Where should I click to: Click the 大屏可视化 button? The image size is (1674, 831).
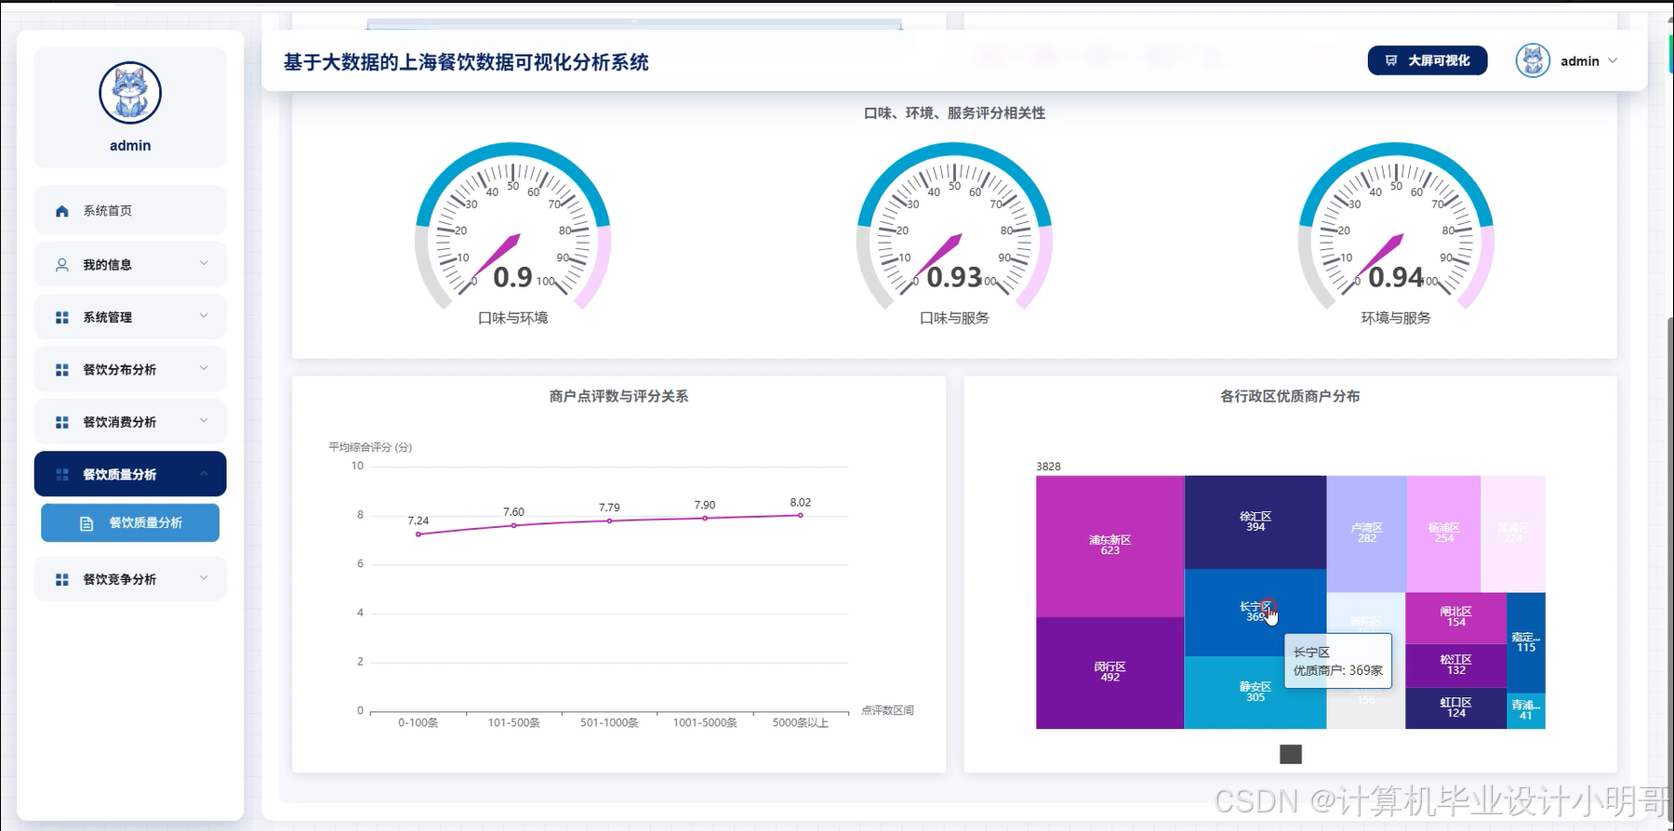[x=1428, y=60]
